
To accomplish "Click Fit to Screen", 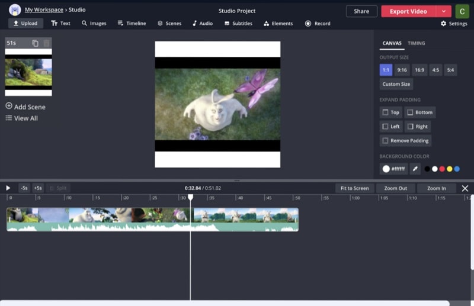I will pos(354,188).
